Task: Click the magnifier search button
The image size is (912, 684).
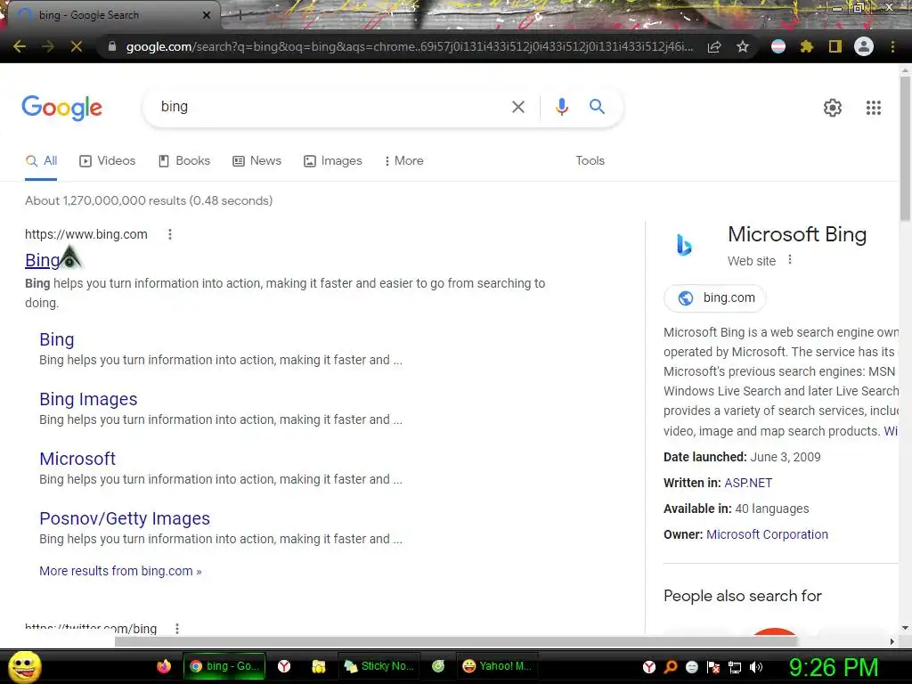Action: (x=597, y=107)
